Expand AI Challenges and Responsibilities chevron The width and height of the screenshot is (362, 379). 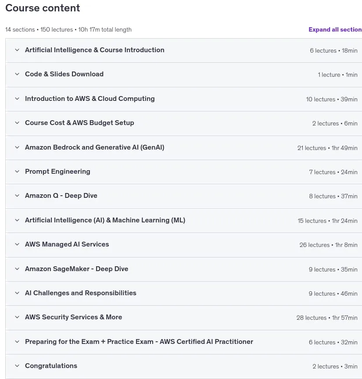[x=17, y=293]
